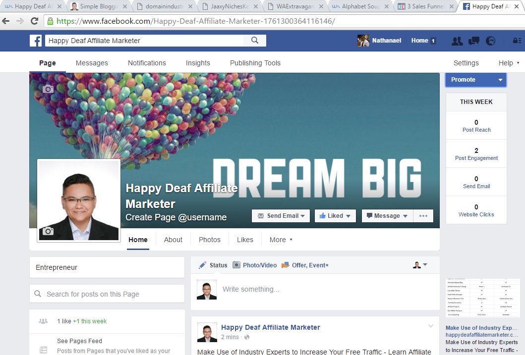Open the Publishing Tools tab
The image size is (525, 355).
pyautogui.click(x=255, y=63)
